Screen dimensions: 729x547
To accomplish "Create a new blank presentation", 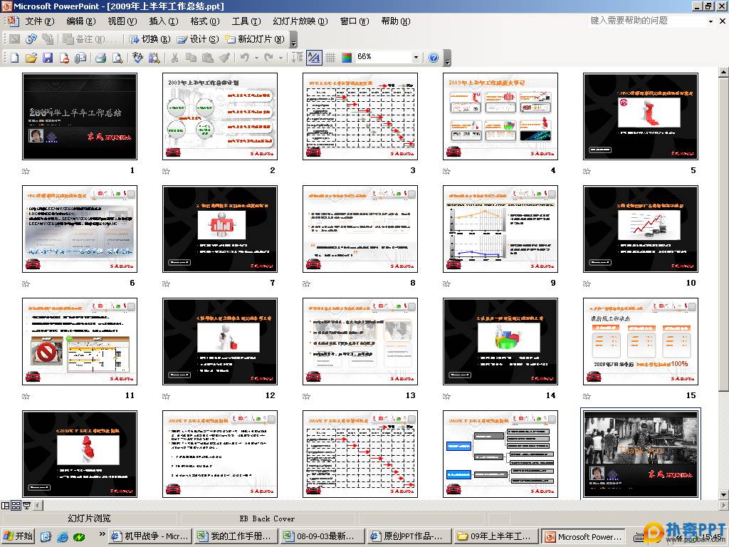I will pyautogui.click(x=15, y=58).
